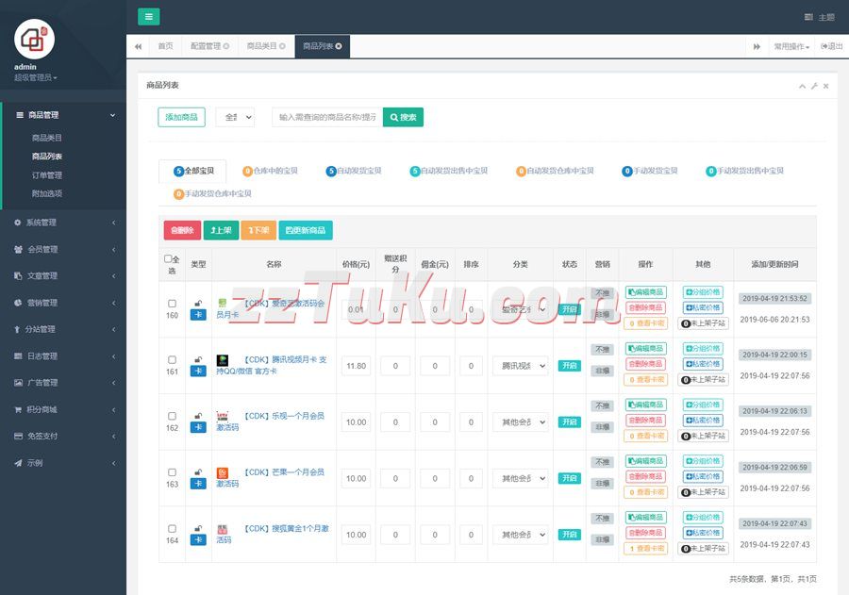The width and height of the screenshot is (849, 595).
Task: Open the 腾讯视频 category dropdown in row 161
Action: [520, 366]
